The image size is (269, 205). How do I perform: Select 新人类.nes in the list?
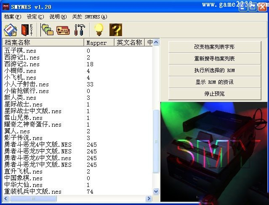pyautogui.click(x=20, y=98)
